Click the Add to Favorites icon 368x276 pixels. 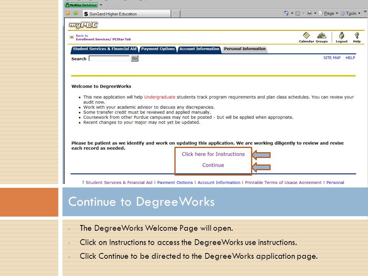pyautogui.click(x=76, y=13)
